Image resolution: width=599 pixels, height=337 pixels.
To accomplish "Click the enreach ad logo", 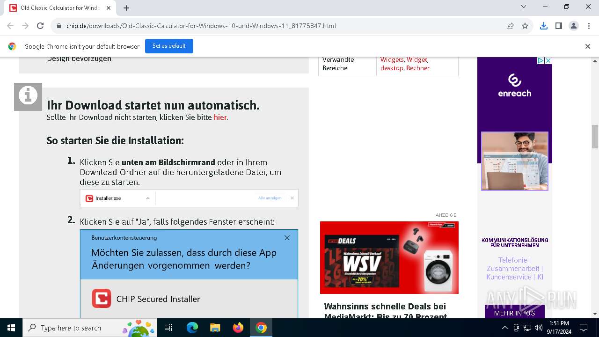I will coord(514,85).
